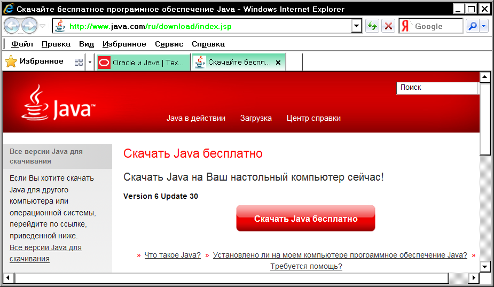The width and height of the screenshot is (494, 287).
Task: Click the Java site icon in address bar
Action: coord(60,26)
